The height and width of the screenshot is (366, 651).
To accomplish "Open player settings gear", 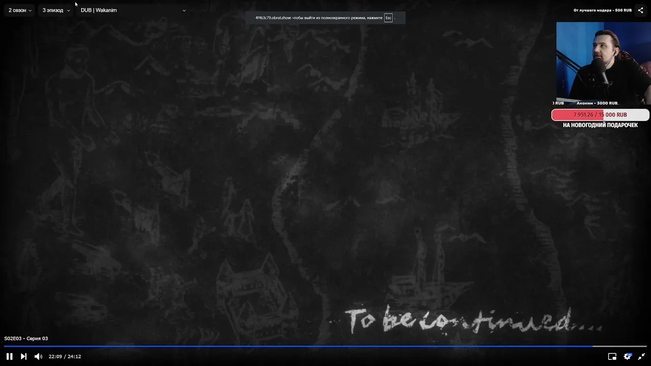I will (628, 356).
